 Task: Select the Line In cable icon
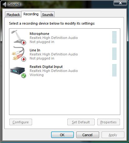pos(19,54)
